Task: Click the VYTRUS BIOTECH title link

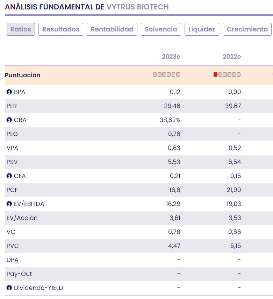Action: tap(137, 7)
